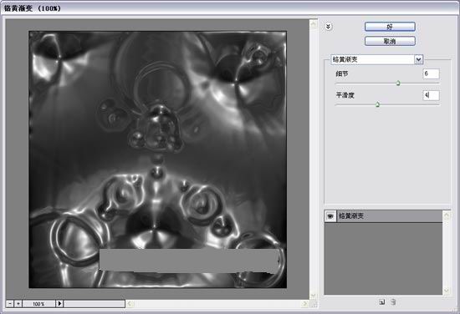Click the zoom out minus button
The height and width of the screenshot is (314, 460).
click(x=10, y=304)
